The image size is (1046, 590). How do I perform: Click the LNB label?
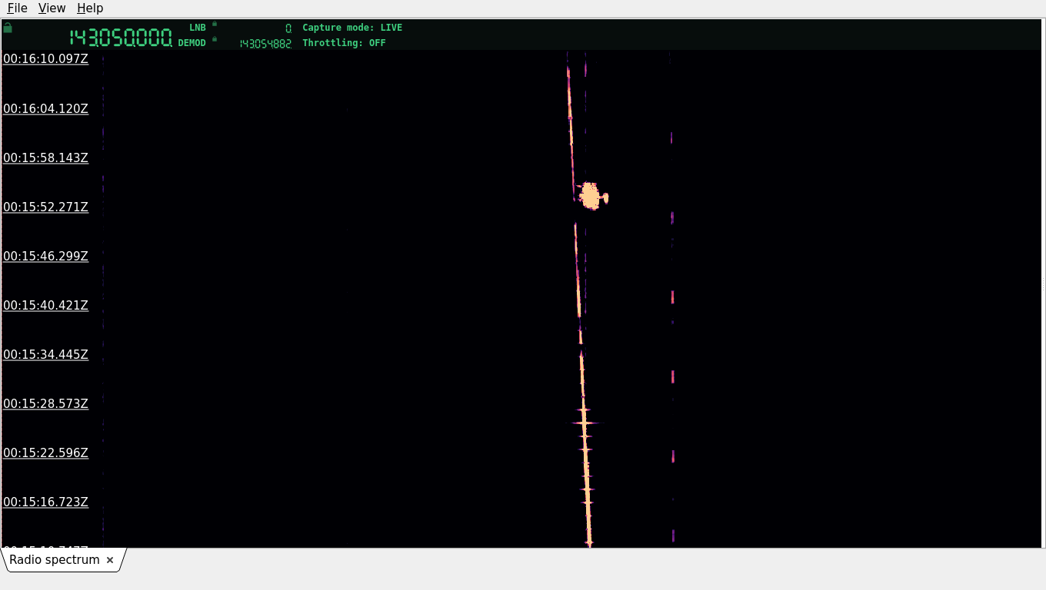coord(198,28)
